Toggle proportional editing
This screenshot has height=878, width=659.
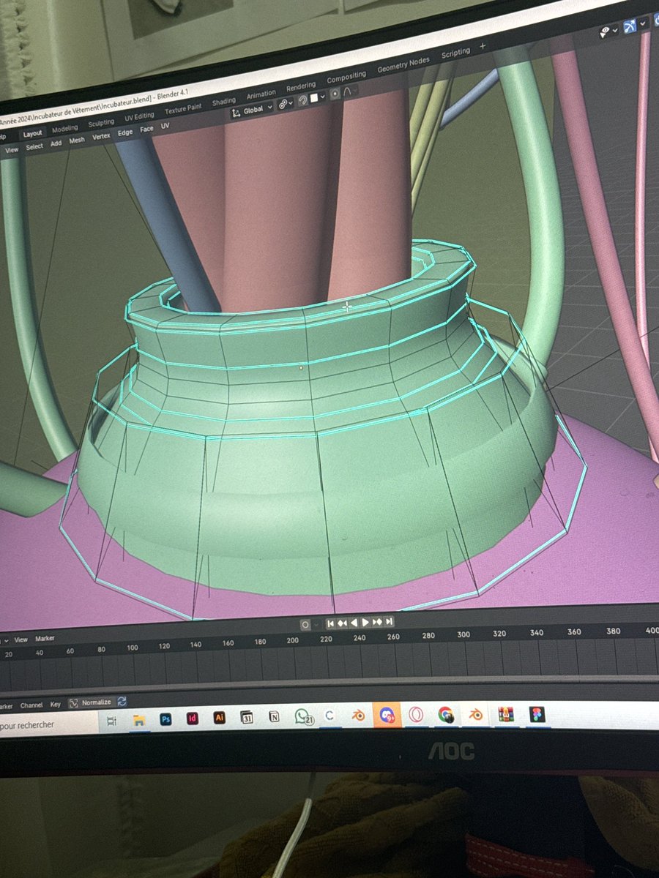click(x=335, y=94)
